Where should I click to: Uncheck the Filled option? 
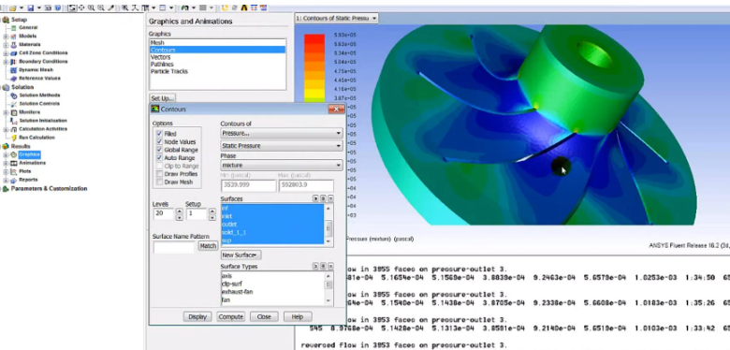click(160, 134)
